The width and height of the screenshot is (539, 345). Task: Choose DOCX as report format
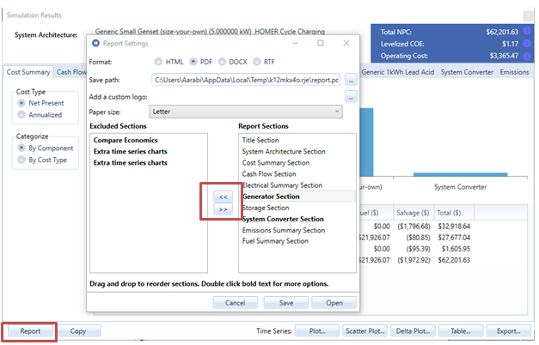coord(222,62)
